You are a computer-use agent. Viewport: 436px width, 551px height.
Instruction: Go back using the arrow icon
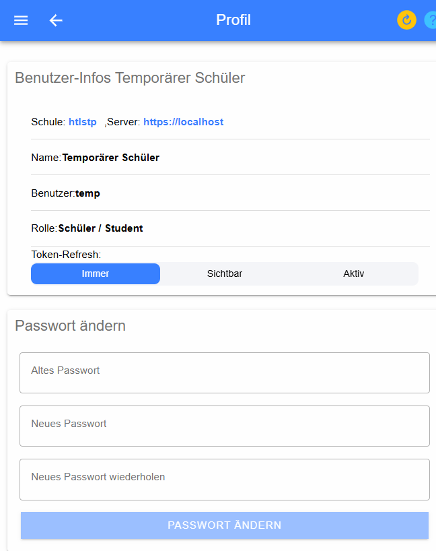pyautogui.click(x=56, y=20)
